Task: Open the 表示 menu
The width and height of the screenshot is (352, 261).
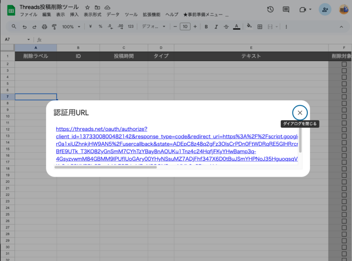Action: (x=60, y=14)
